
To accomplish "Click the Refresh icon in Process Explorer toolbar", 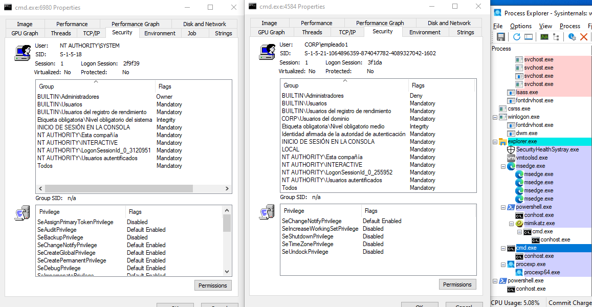I will click(516, 37).
